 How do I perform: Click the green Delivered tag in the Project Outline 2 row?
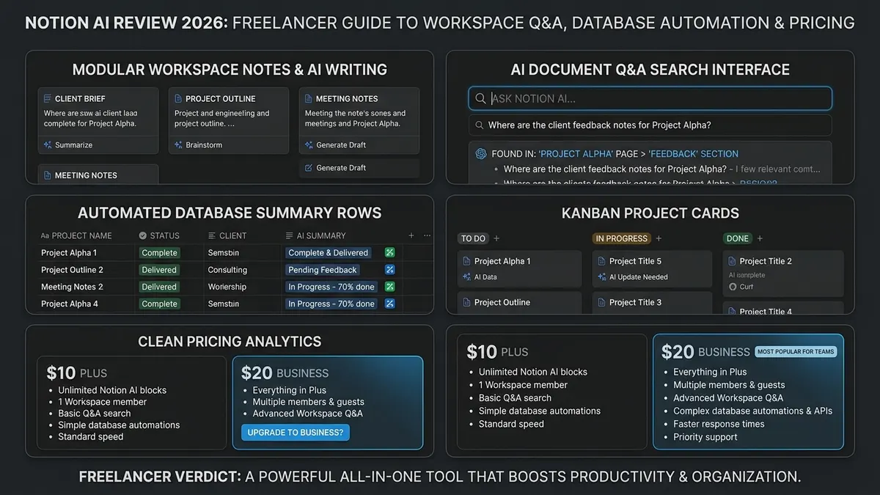pos(159,270)
